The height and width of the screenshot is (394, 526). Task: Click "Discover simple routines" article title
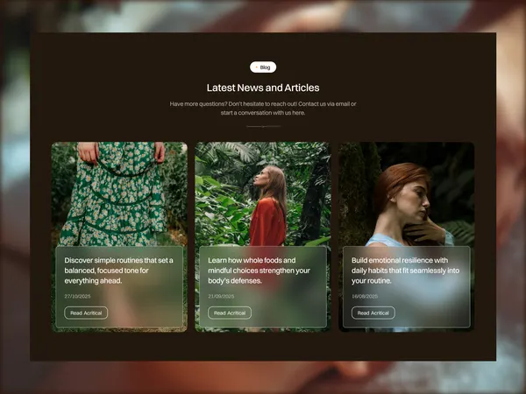point(118,271)
